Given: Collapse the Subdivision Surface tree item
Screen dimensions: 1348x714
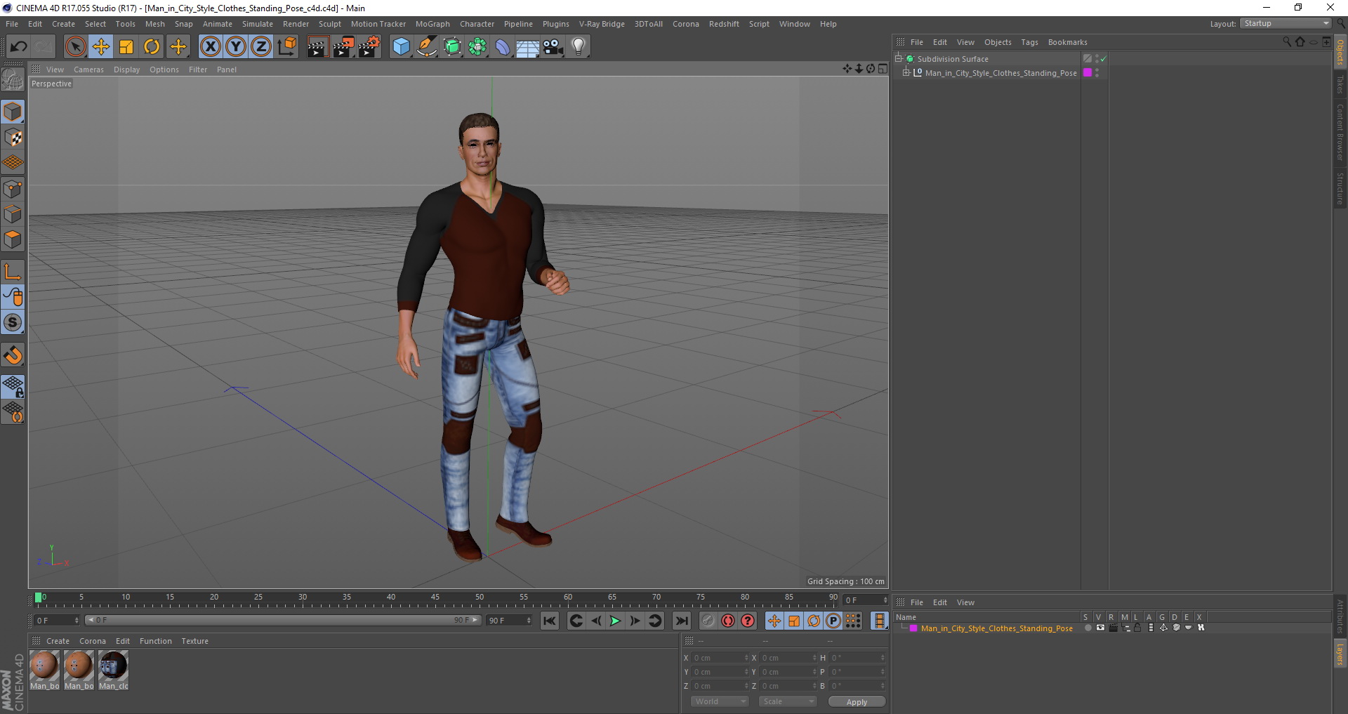Looking at the screenshot, I should pyautogui.click(x=898, y=58).
